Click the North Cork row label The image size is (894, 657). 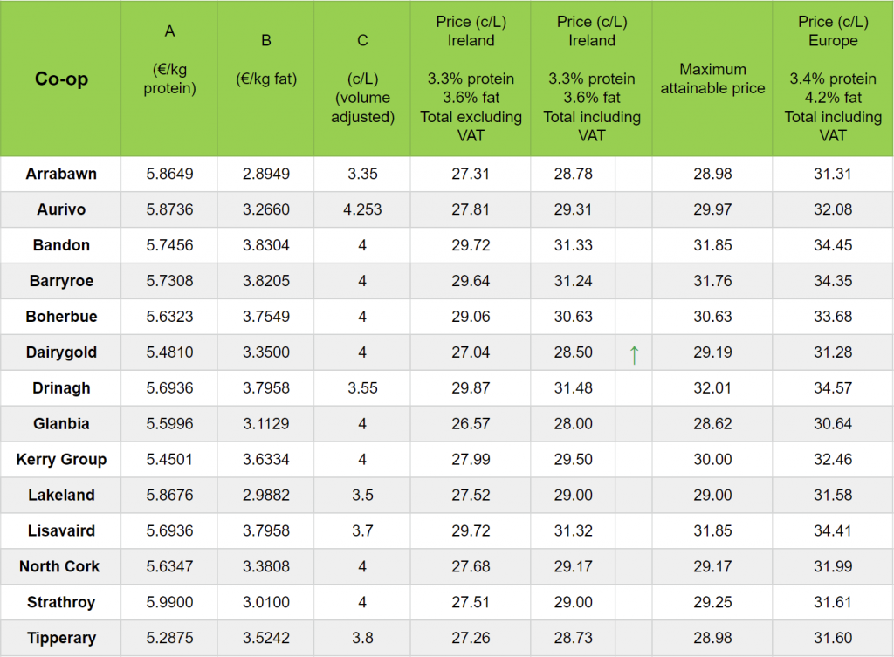59,567
